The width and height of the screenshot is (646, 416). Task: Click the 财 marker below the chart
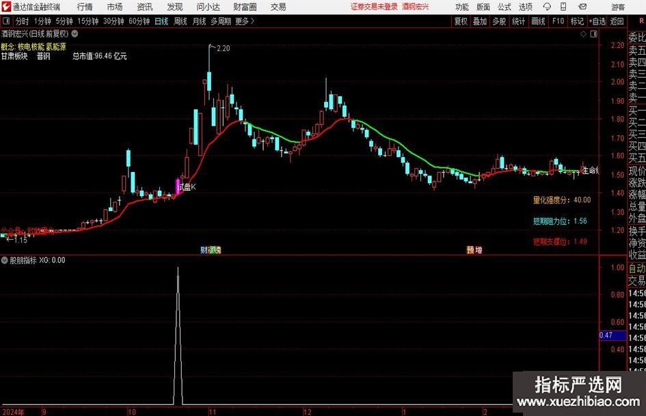(x=204, y=249)
